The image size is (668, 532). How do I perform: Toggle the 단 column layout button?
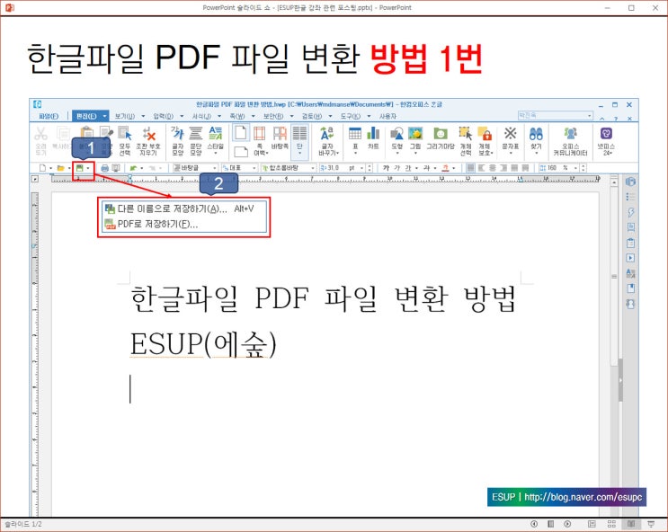(x=299, y=139)
